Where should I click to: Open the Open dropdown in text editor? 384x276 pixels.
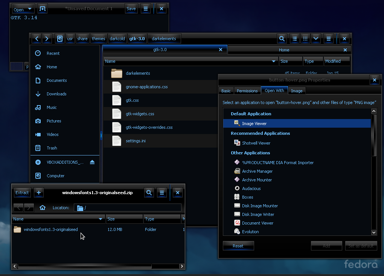[x=23, y=9]
